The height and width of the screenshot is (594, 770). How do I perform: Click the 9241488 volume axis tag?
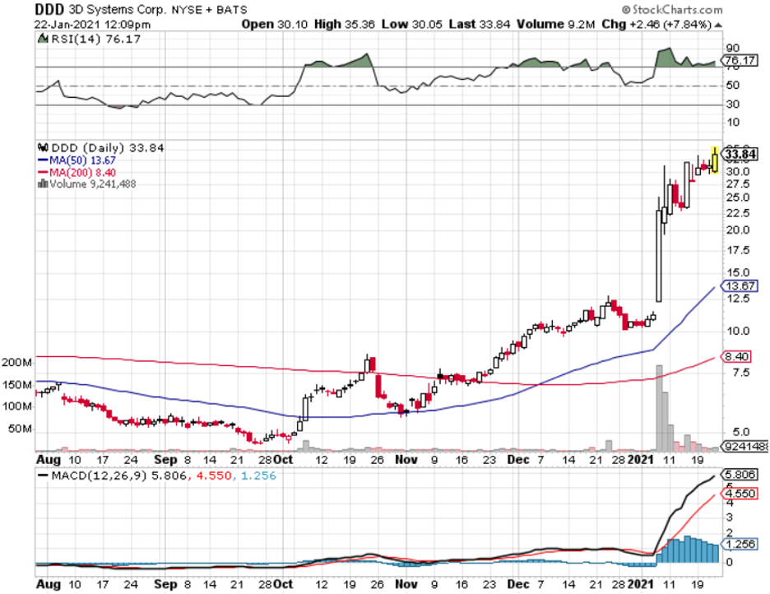744,446
